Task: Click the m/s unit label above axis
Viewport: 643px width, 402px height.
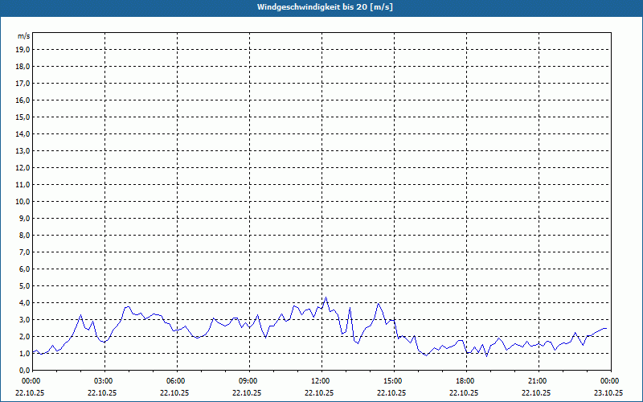Action: pyautogui.click(x=24, y=36)
